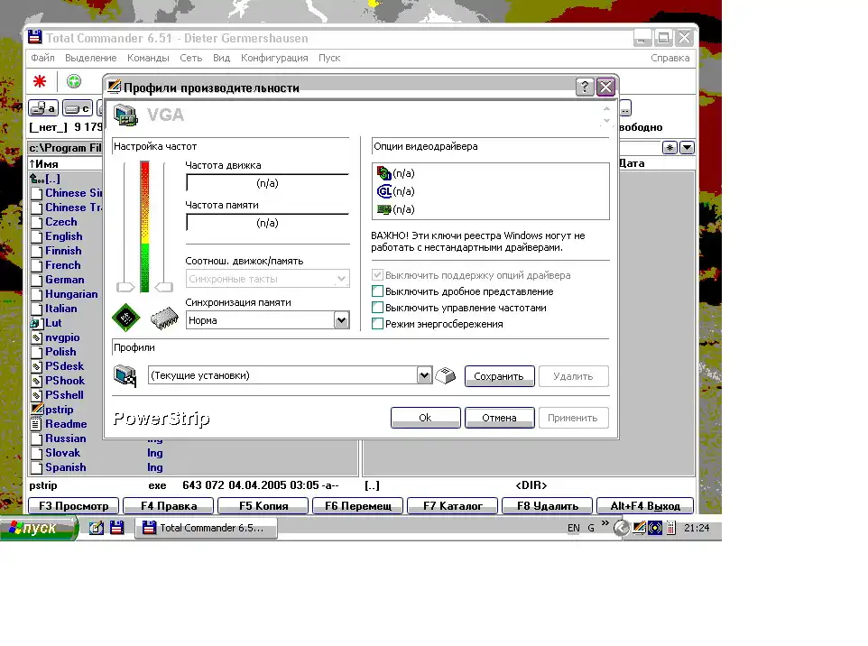Click the engine clock slider handle

point(125,287)
